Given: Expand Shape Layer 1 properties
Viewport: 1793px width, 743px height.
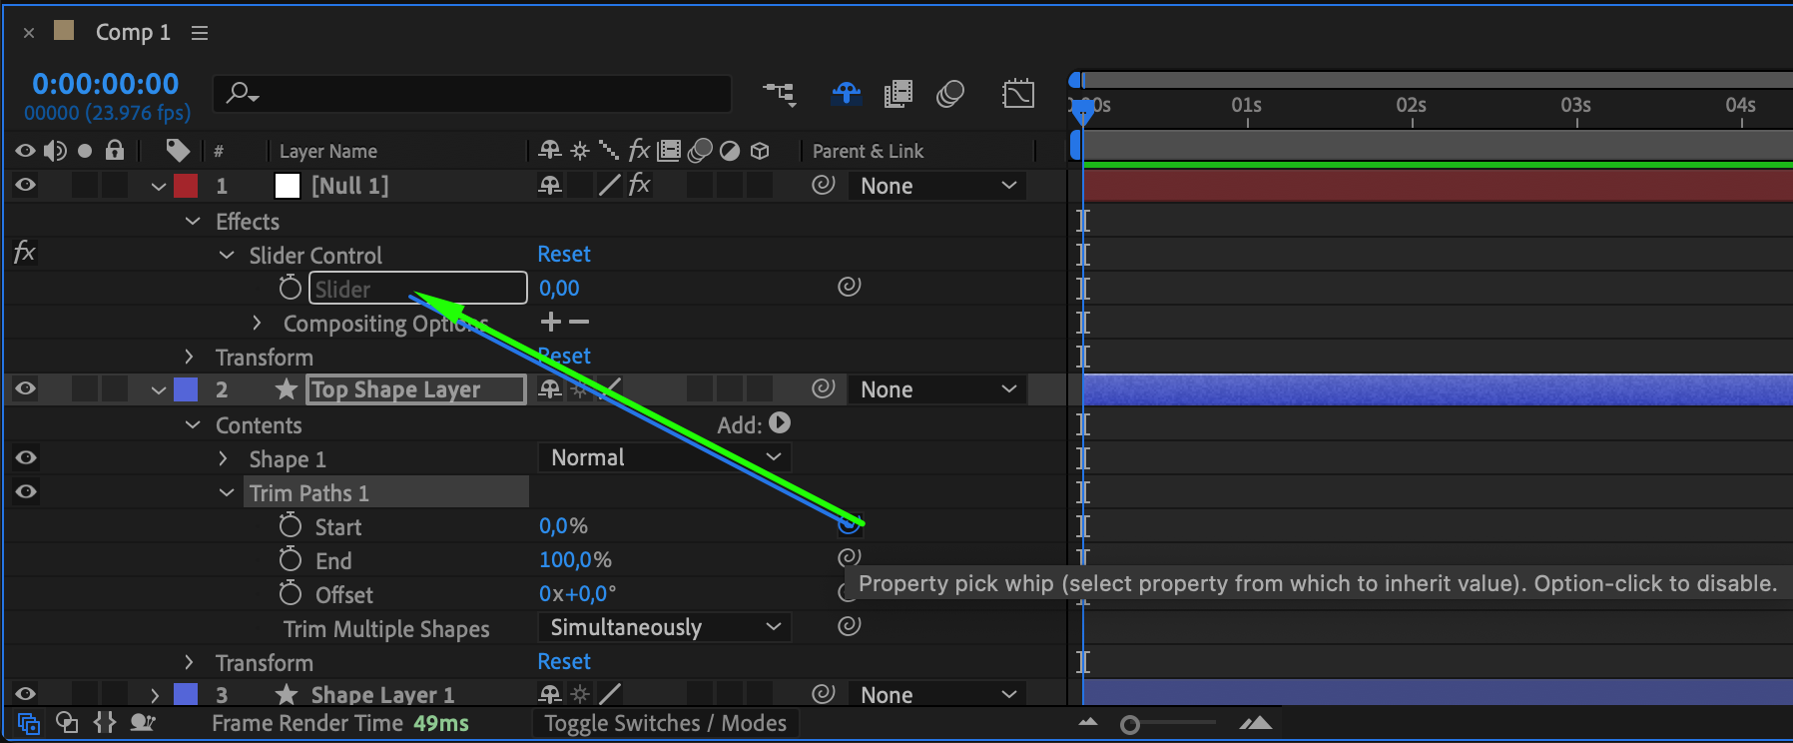Looking at the screenshot, I should coord(155,694).
